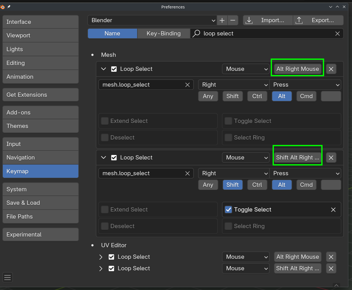Click the loop select search field
The width and height of the screenshot is (352, 290).
click(267, 33)
